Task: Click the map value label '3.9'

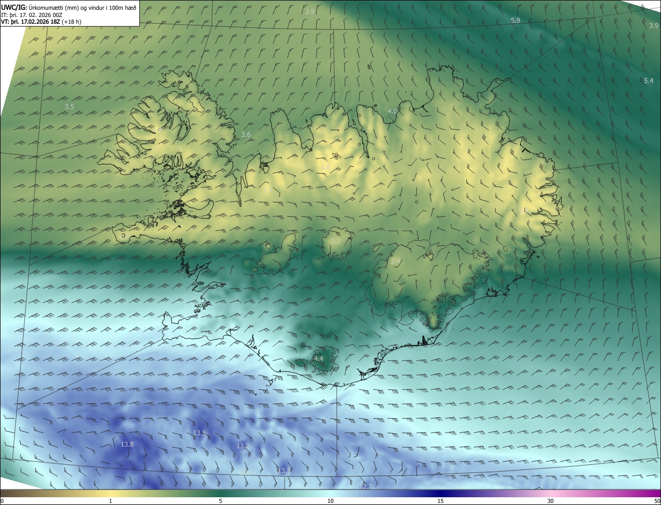Action: click(654, 26)
